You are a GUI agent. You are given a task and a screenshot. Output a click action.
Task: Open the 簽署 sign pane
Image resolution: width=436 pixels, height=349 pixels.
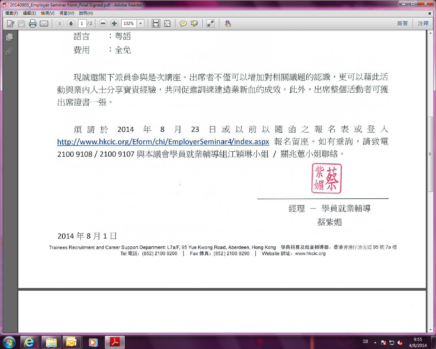pyautogui.click(x=402, y=24)
